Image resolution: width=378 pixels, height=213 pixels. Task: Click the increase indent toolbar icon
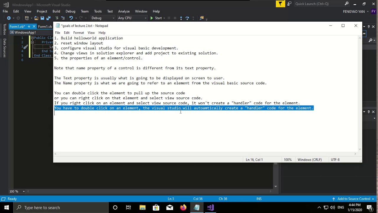(63, 18)
